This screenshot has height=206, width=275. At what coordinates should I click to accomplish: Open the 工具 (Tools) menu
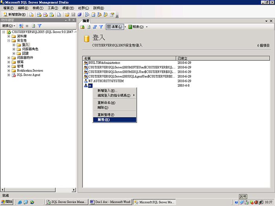[x=53, y=8]
